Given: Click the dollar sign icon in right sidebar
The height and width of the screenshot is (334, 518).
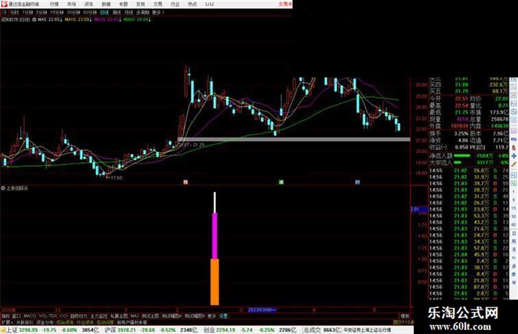Looking at the screenshot, I should (x=514, y=148).
